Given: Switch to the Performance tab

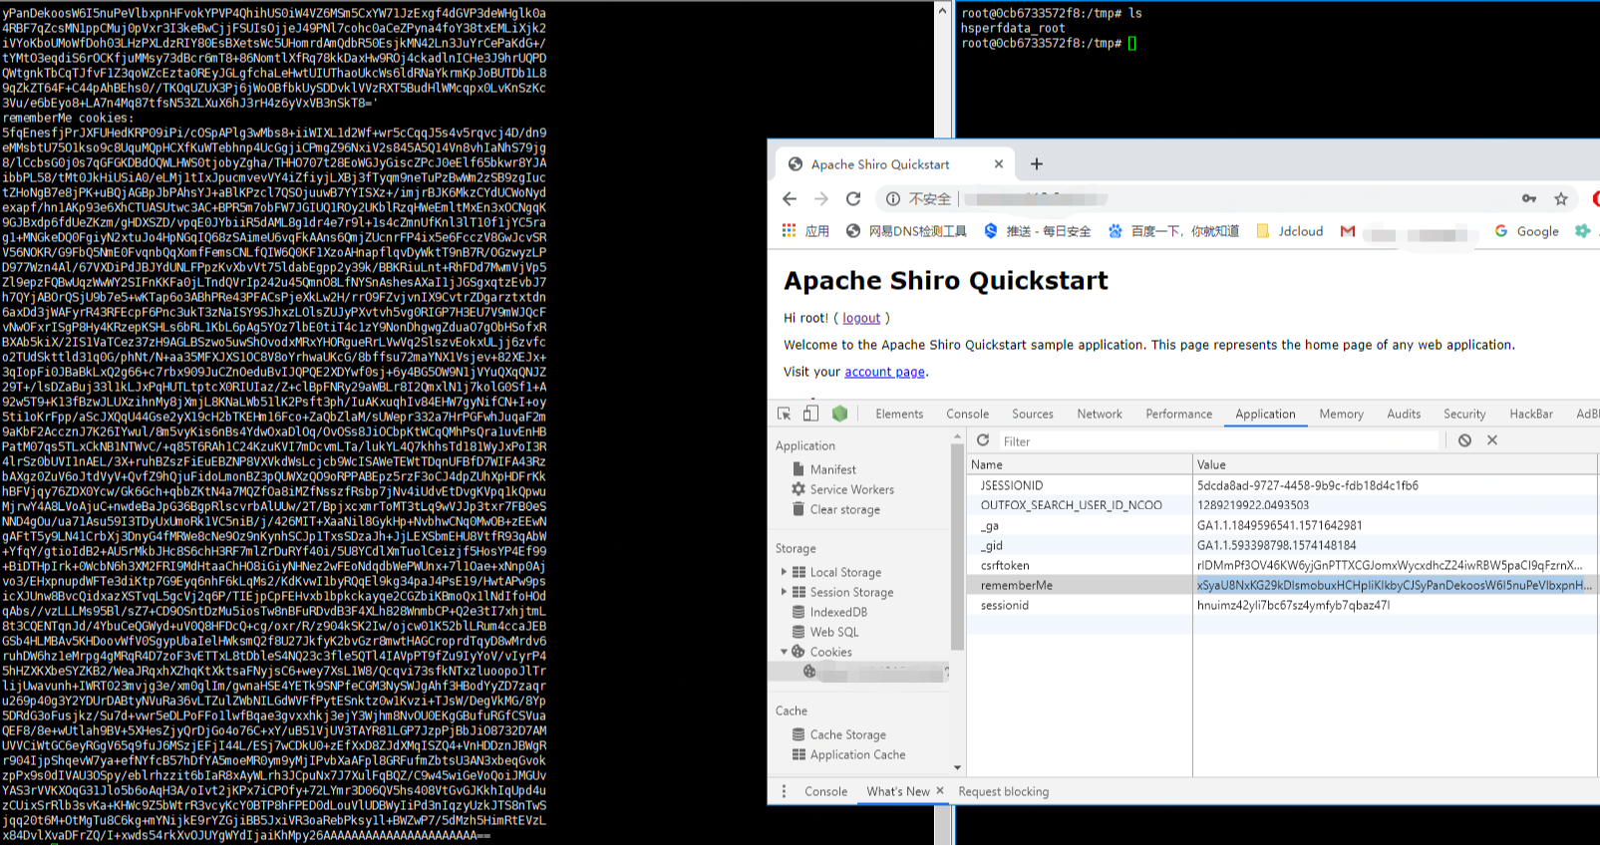Looking at the screenshot, I should [x=1178, y=414].
